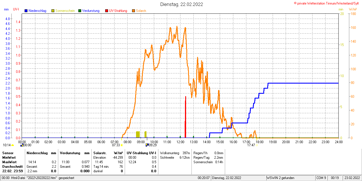
Task: Click the Verdunstung Gesamt value 0.940
Action: pos(85,167)
